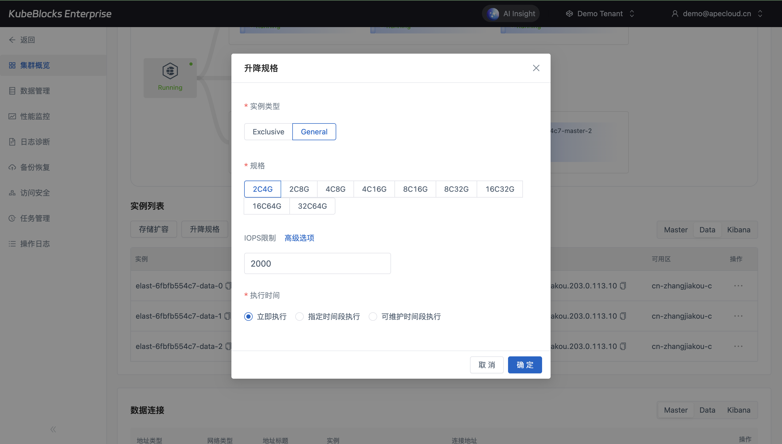Switch to the Exclusive instance type
The image size is (782, 444).
pyautogui.click(x=268, y=132)
